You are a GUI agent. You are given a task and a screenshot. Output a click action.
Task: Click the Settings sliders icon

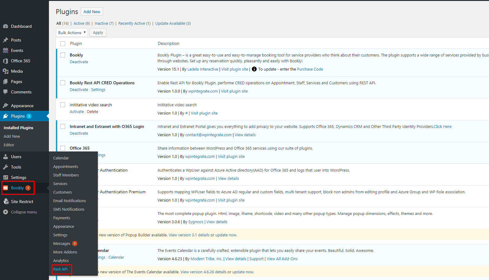pos(6,177)
